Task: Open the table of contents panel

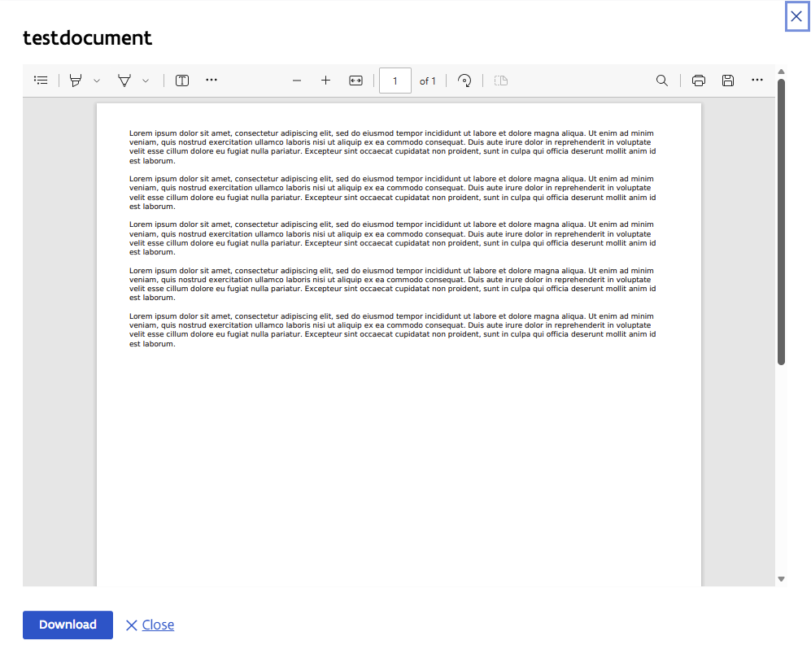Action: (x=41, y=81)
